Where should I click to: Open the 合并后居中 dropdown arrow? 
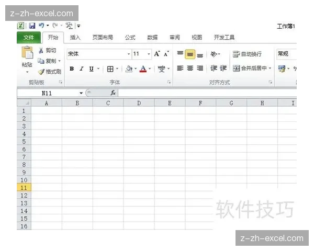point(270,69)
